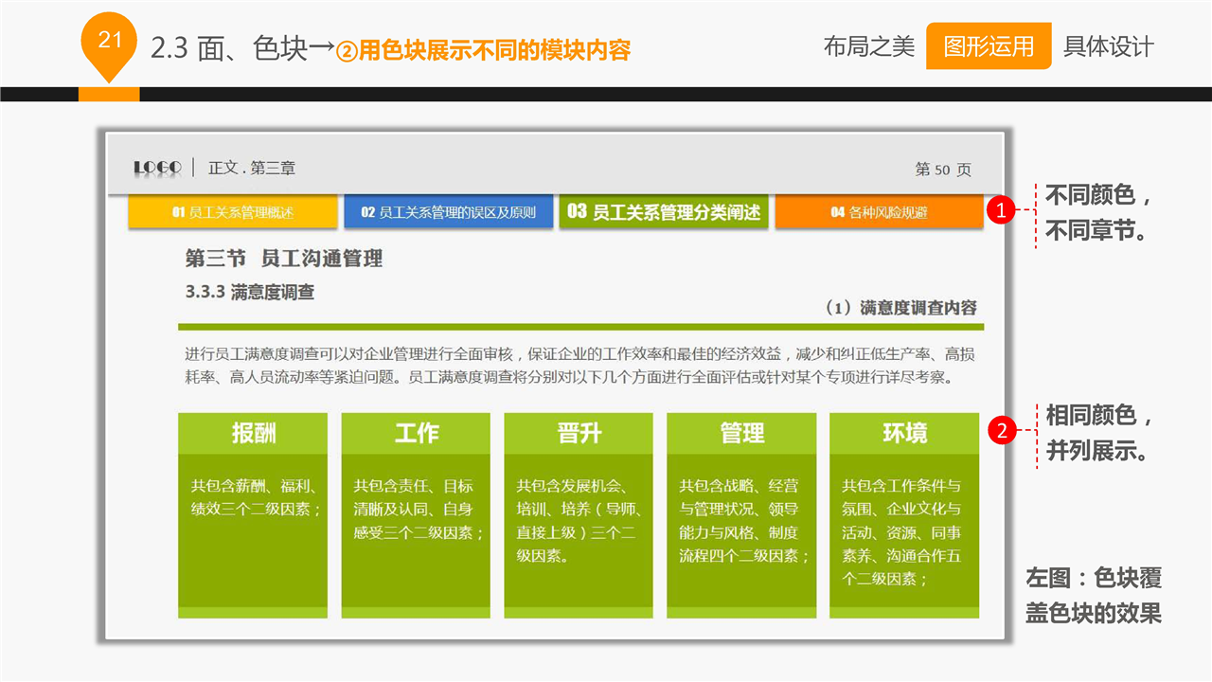The height and width of the screenshot is (682, 1212).
Task: Select the yellow 01 员工关系管理概述 chapter tab
Action: (x=233, y=212)
